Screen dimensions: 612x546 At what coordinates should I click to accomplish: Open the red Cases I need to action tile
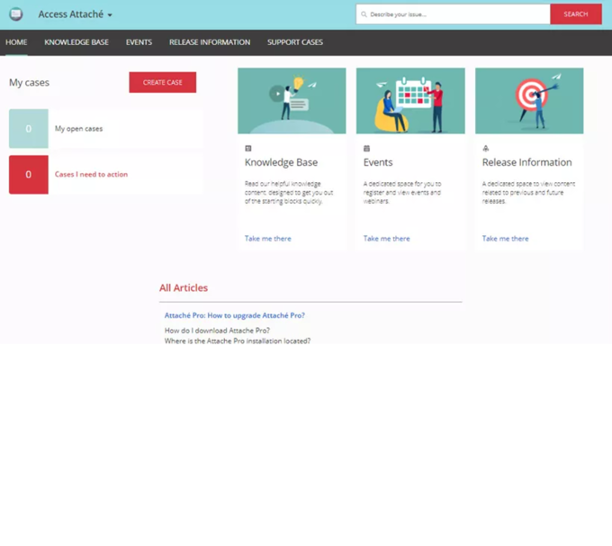coord(29,174)
